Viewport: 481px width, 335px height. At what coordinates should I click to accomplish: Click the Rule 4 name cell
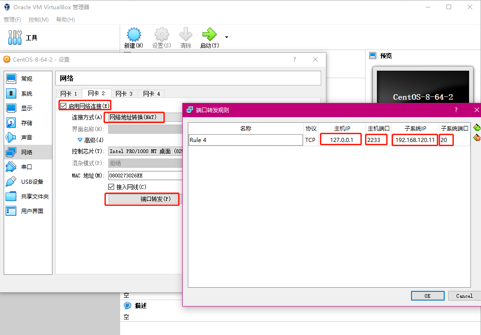pos(246,140)
